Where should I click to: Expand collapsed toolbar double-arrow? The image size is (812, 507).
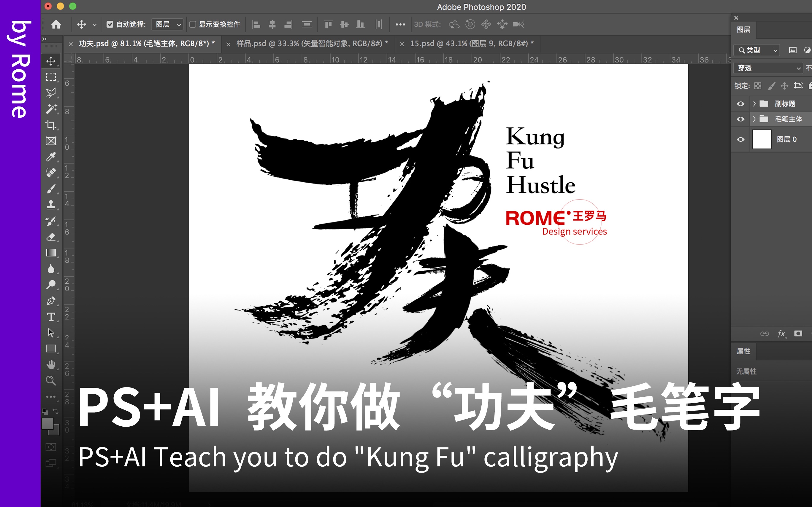coord(44,39)
